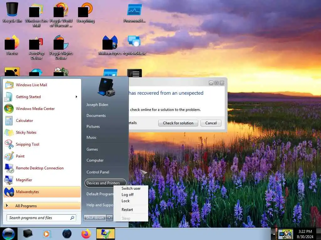
Task: Expand Getting Started submenu arrow
Action: (76, 97)
